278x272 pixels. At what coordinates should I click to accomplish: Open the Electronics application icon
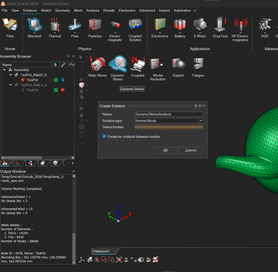click(x=160, y=24)
